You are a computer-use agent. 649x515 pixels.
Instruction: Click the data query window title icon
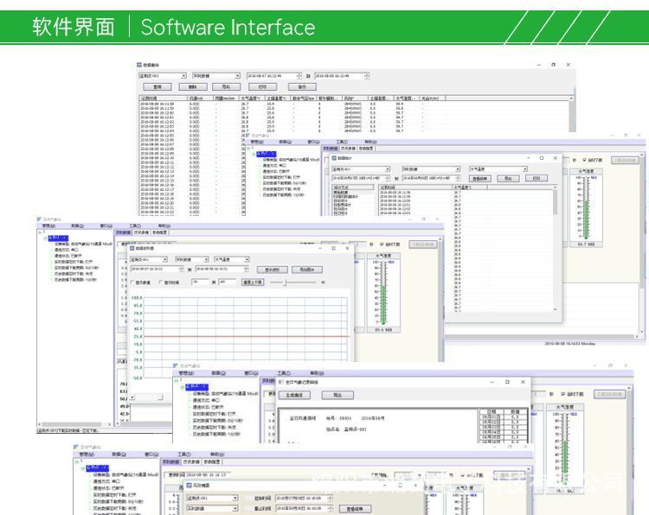(138, 65)
